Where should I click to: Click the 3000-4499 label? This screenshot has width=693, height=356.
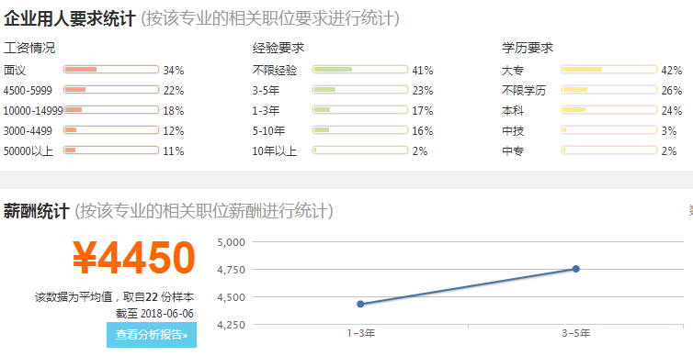(x=28, y=131)
